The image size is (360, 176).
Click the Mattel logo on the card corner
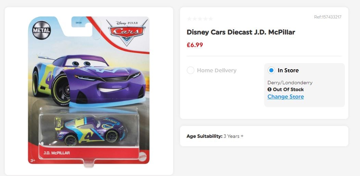[142, 157]
